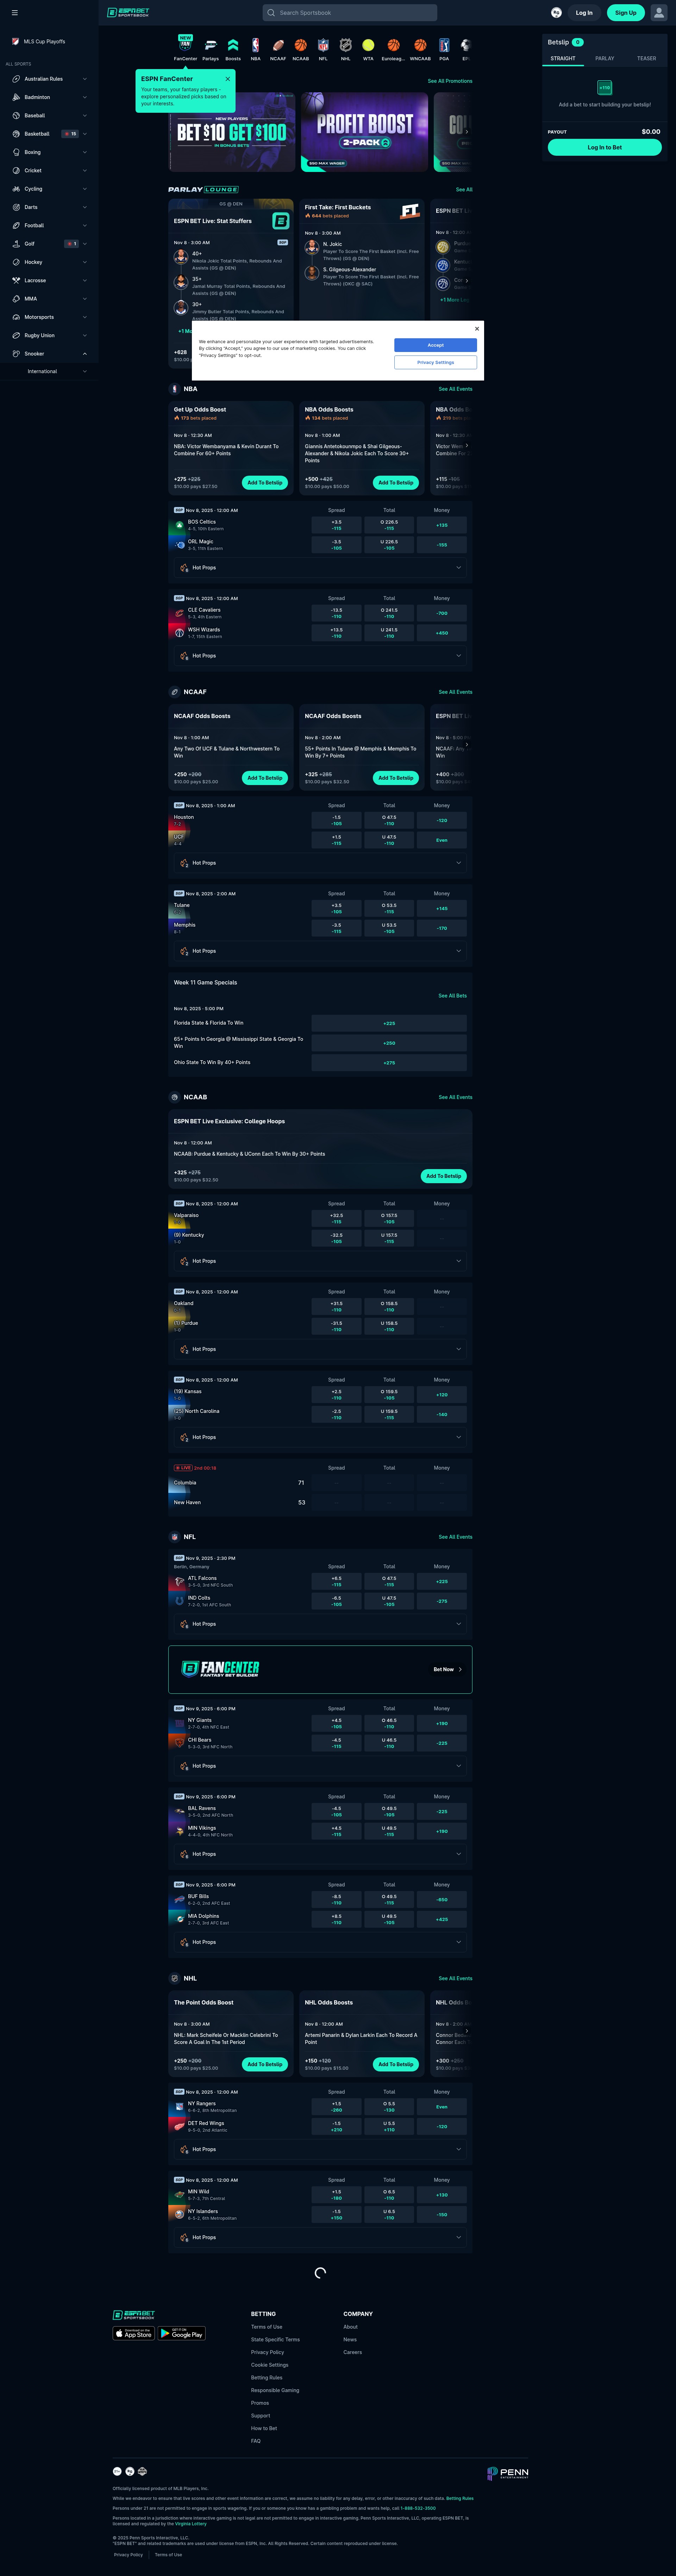
Task: Click the Log In button
Action: click(x=584, y=13)
